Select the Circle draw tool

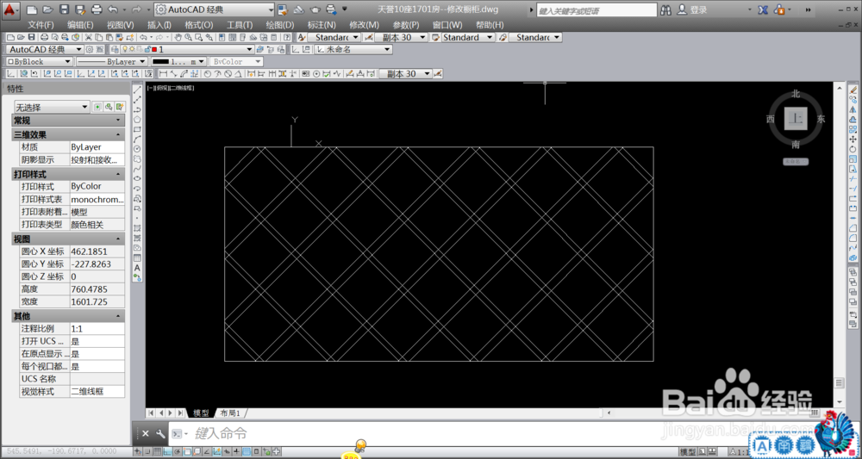pyautogui.click(x=137, y=148)
